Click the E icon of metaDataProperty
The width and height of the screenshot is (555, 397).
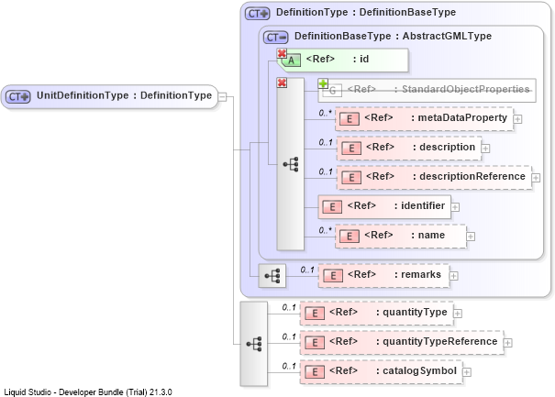(x=349, y=119)
